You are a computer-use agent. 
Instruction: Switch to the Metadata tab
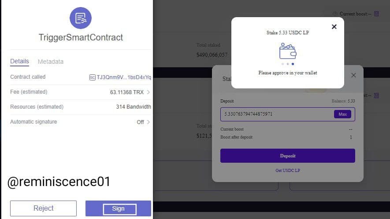[x=51, y=62]
